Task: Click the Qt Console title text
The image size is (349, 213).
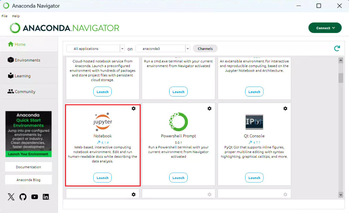Action: coord(254,136)
